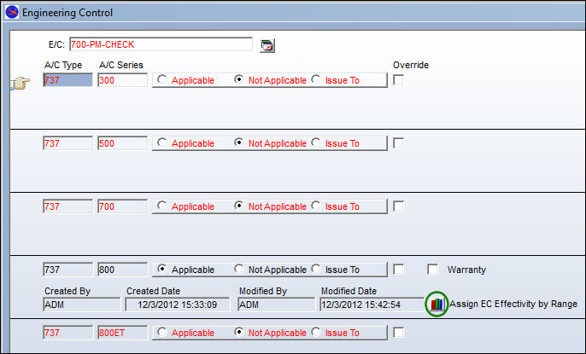Click the Engineering Control title text
Screen dimensions: 586x354
[x=67, y=13]
